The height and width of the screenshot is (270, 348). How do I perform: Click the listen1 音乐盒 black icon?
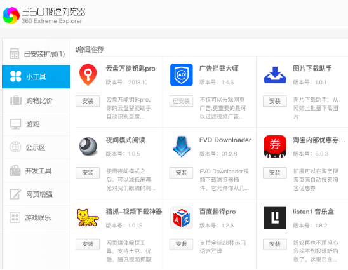click(275, 218)
